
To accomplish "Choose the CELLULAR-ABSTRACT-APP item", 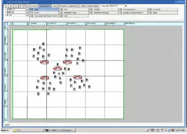I will pyautogui.click(x=44, y=16).
